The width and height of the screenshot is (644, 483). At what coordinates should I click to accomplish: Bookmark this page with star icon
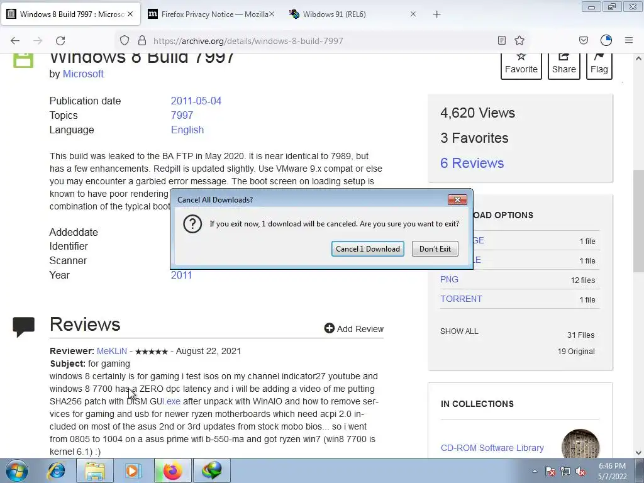[x=519, y=40]
